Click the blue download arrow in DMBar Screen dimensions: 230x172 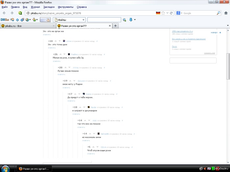130,20
